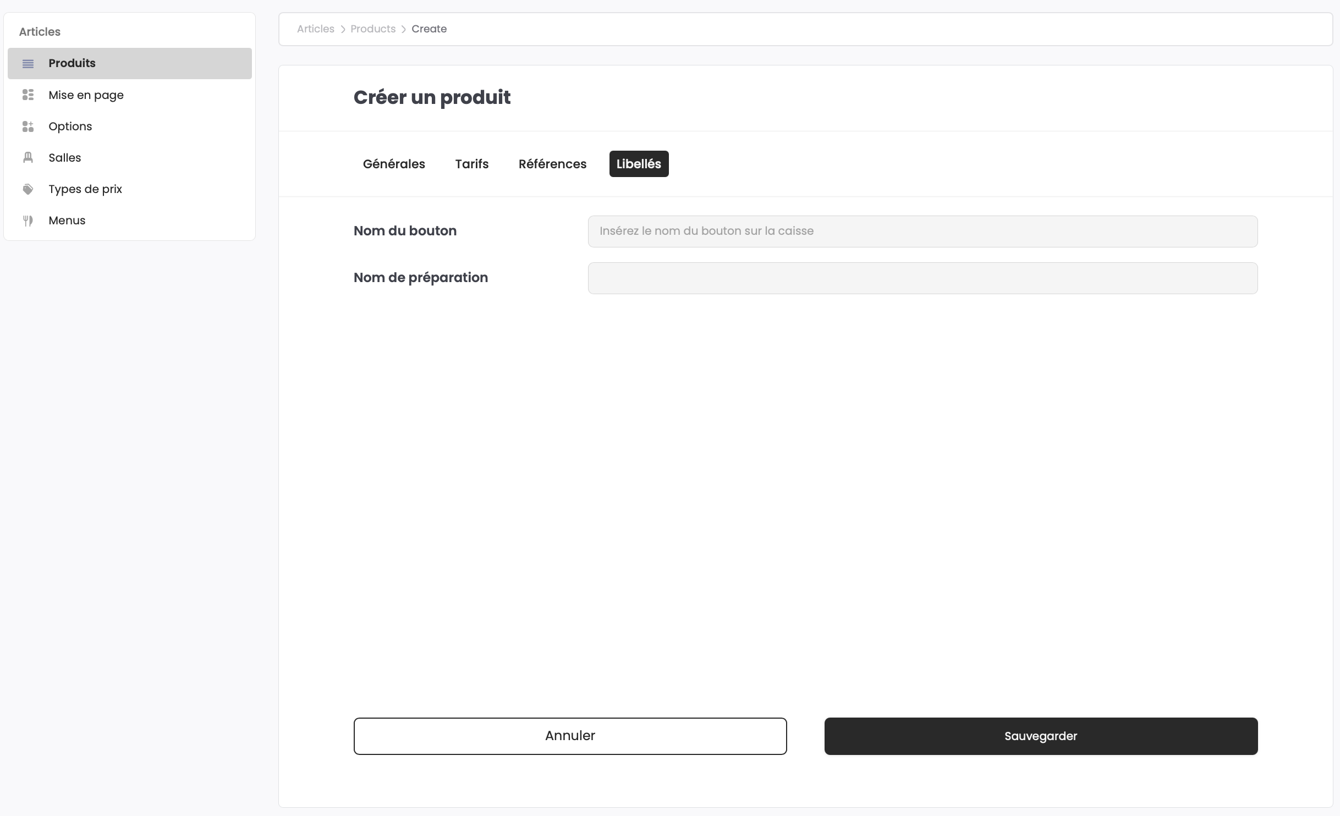Switch to the Générales tab
The height and width of the screenshot is (816, 1340).
(394, 164)
